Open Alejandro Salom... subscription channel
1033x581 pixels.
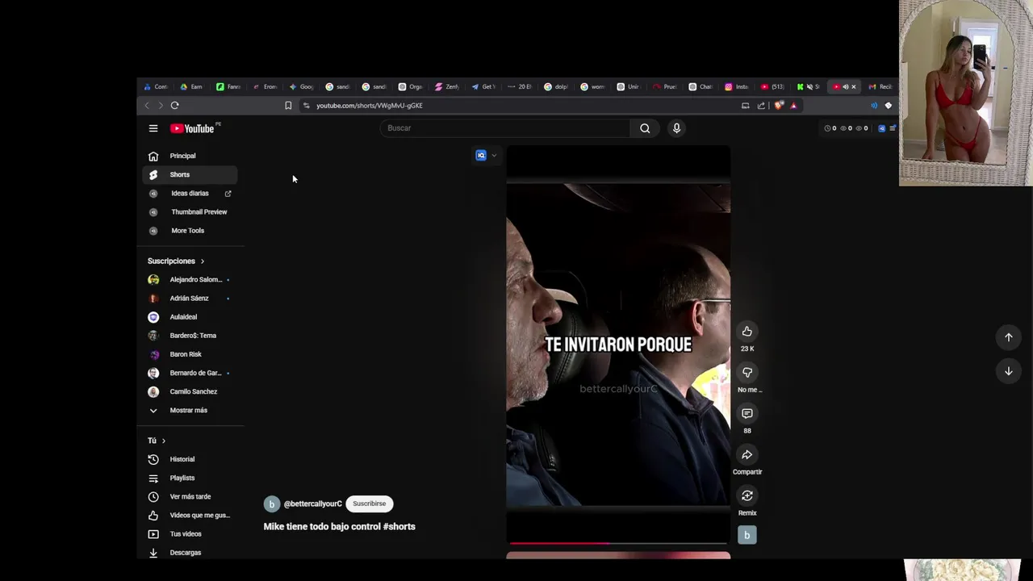(x=190, y=279)
